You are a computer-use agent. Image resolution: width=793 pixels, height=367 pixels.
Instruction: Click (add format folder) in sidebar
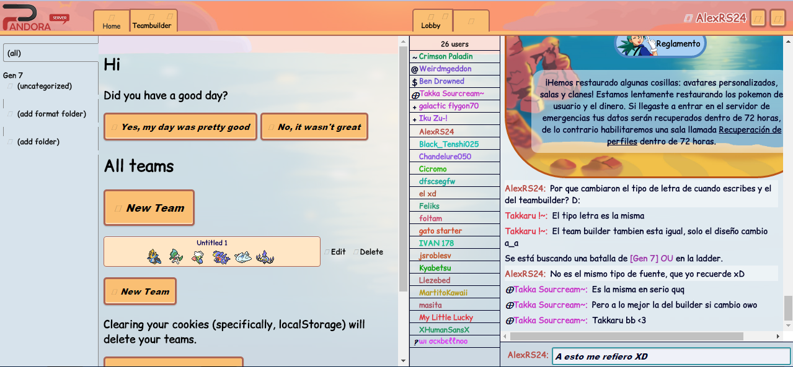point(51,114)
